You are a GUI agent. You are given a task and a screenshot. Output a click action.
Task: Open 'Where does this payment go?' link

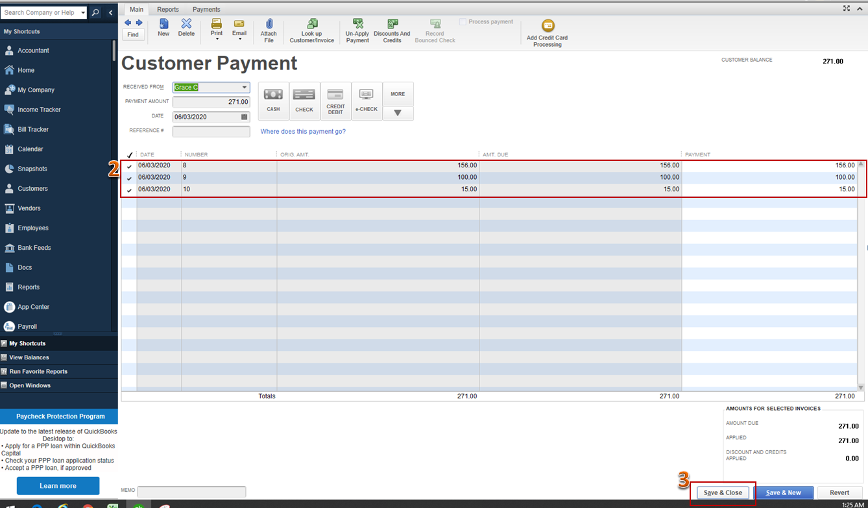[303, 132]
